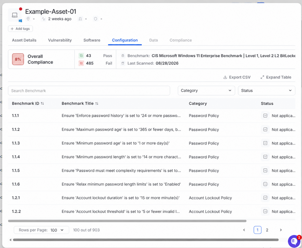Sort by Benchmark ID column arrows
Screen dimensions: 302x248
(42, 103)
